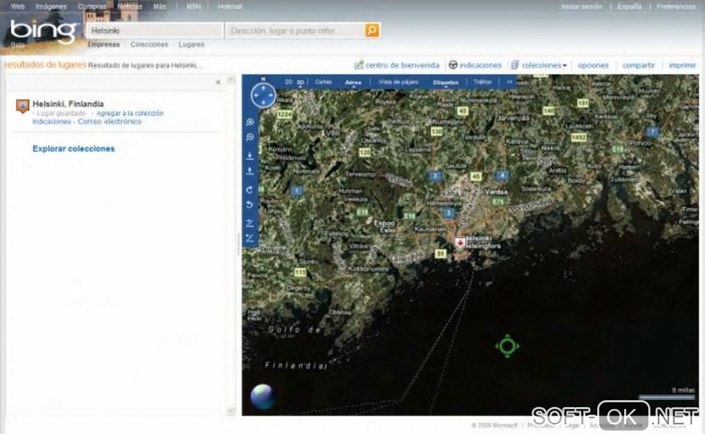Click the globe icon on the map

click(x=263, y=397)
